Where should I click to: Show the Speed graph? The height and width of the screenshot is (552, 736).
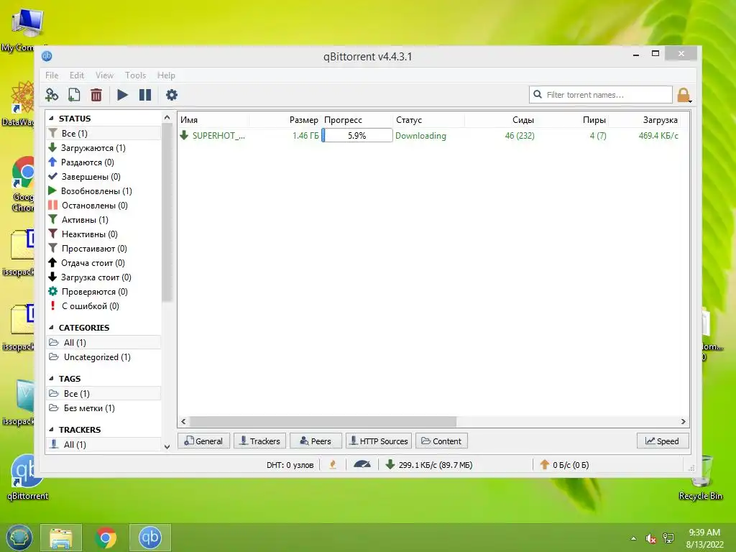point(662,441)
